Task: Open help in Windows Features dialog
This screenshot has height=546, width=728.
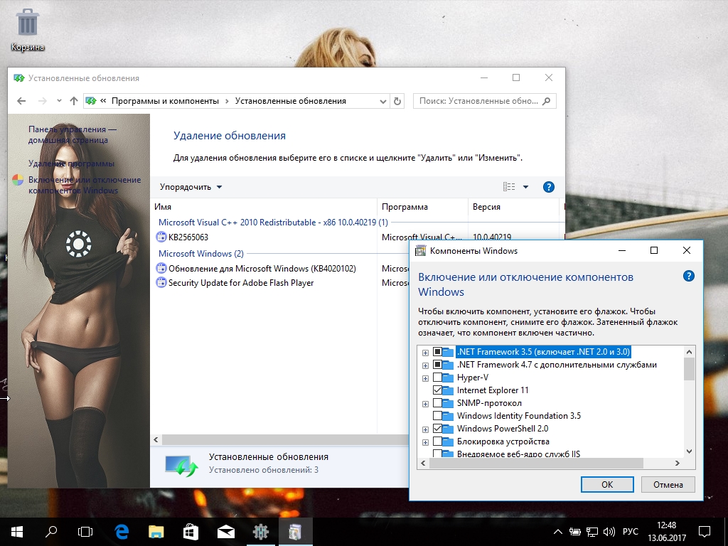Action: (688, 277)
